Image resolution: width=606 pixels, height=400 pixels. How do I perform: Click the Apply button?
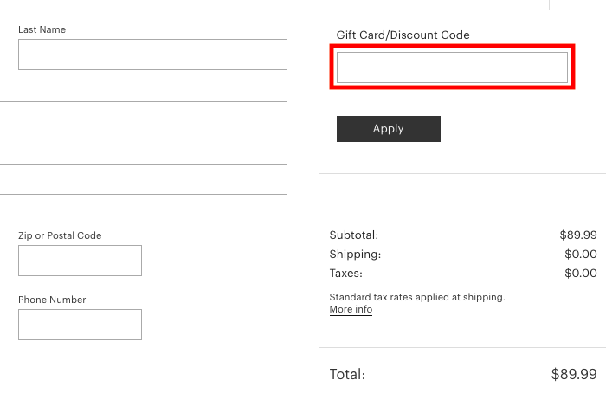389,129
